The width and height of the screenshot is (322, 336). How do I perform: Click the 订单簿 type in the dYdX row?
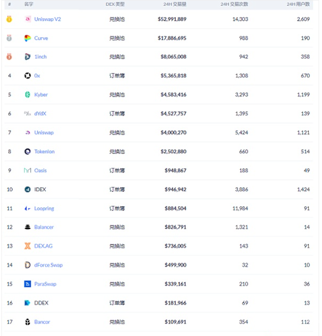click(x=117, y=114)
